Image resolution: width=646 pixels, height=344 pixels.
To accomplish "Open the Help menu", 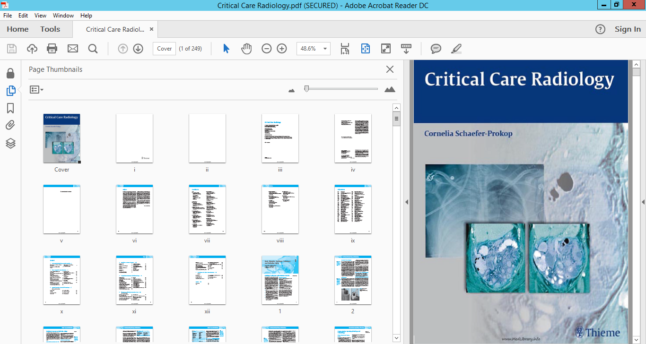I will [x=86, y=16].
